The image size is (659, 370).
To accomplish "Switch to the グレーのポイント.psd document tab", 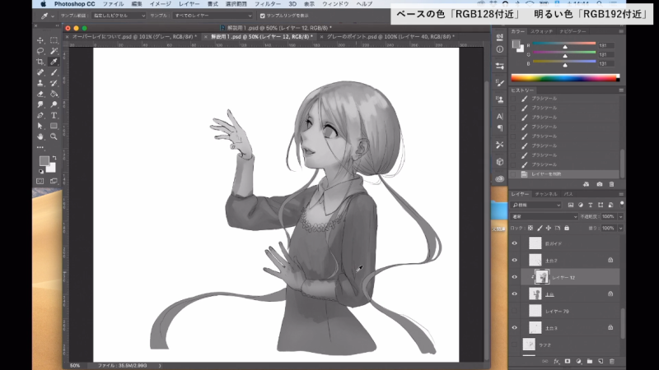I will (x=390, y=37).
